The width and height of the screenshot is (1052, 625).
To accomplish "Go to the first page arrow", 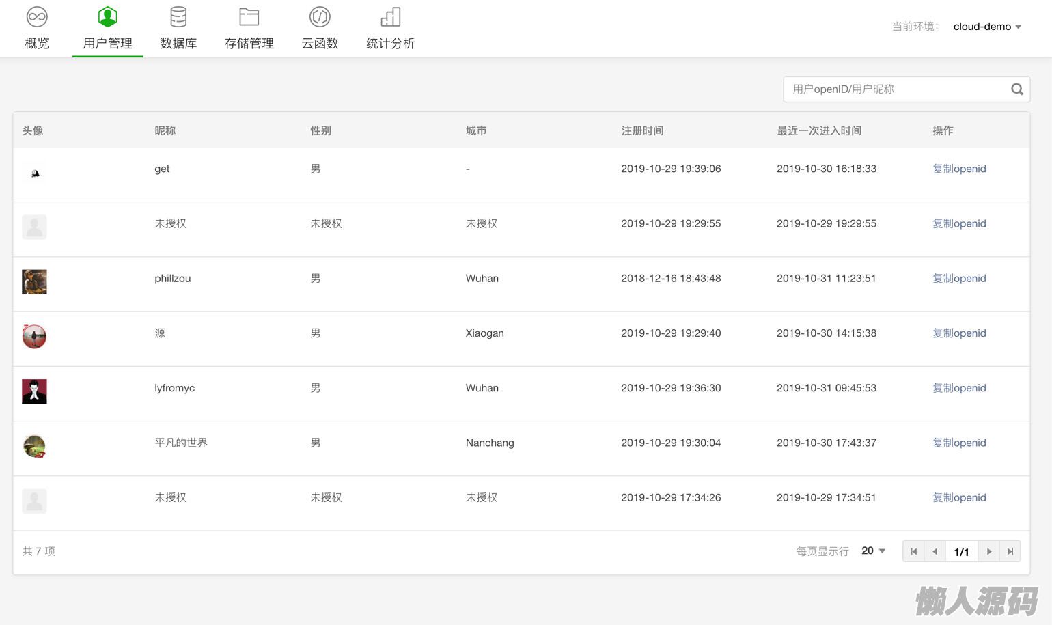I will (913, 551).
